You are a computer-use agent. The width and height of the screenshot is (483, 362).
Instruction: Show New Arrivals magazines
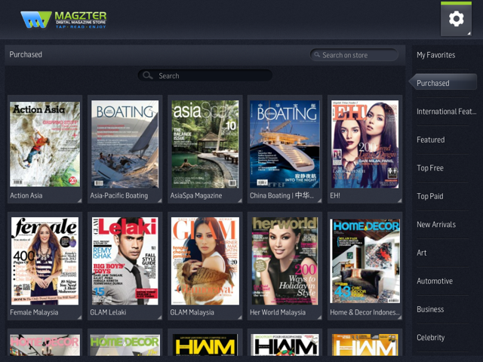[437, 225]
